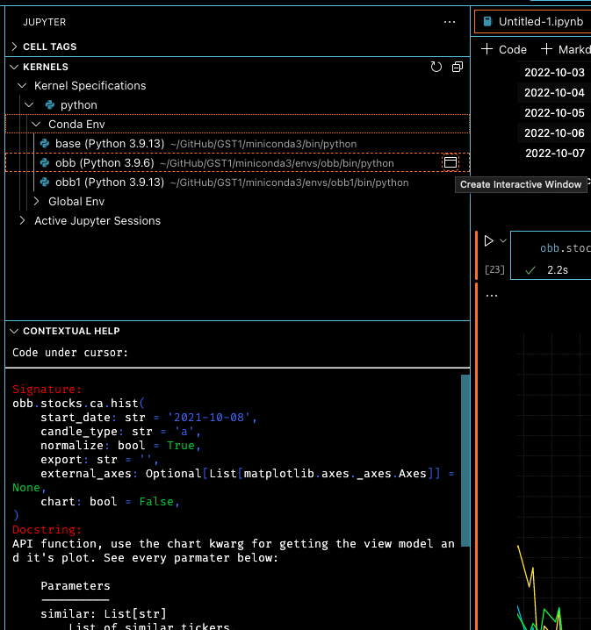This screenshot has height=630, width=591.
Task: Run the obb.stocks notebook cell
Action: pyautogui.click(x=488, y=240)
